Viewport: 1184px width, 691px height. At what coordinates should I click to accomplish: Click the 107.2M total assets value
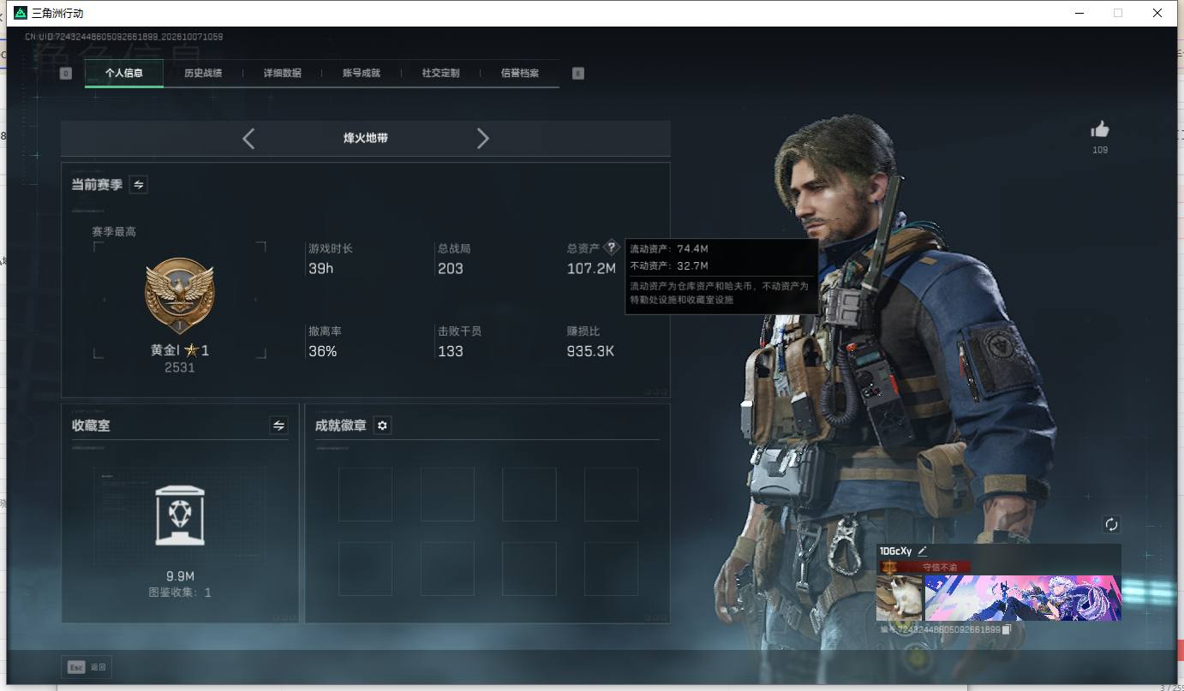point(591,269)
